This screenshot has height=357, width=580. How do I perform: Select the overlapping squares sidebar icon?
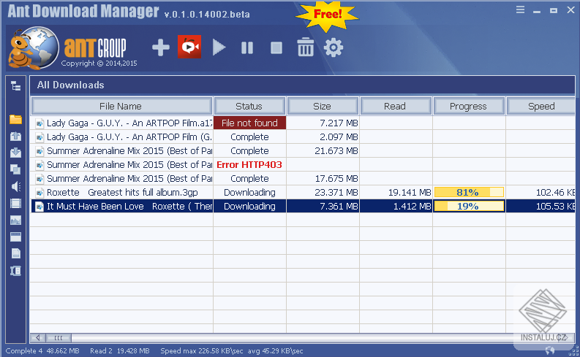tap(15, 169)
